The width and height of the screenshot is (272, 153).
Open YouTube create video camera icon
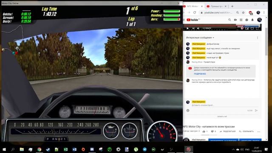click(235, 20)
